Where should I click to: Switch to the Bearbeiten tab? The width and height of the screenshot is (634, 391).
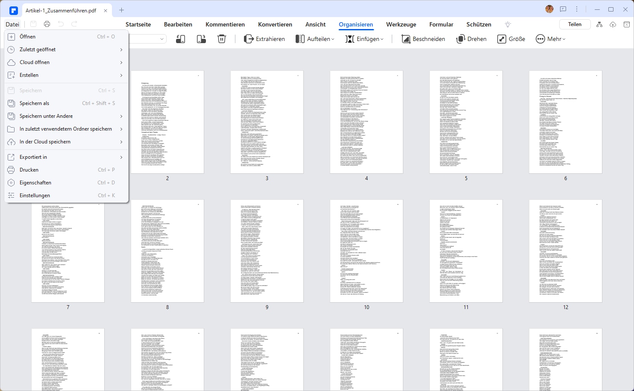click(x=178, y=24)
